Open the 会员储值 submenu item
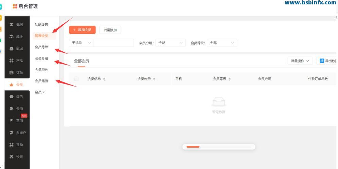The height and width of the screenshot is (169, 338). [41, 81]
